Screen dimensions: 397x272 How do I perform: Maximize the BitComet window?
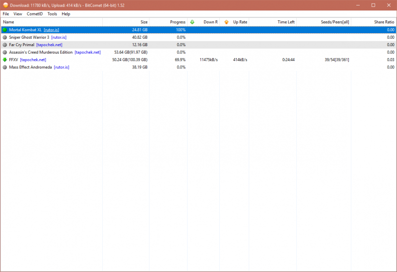tap(373, 5)
